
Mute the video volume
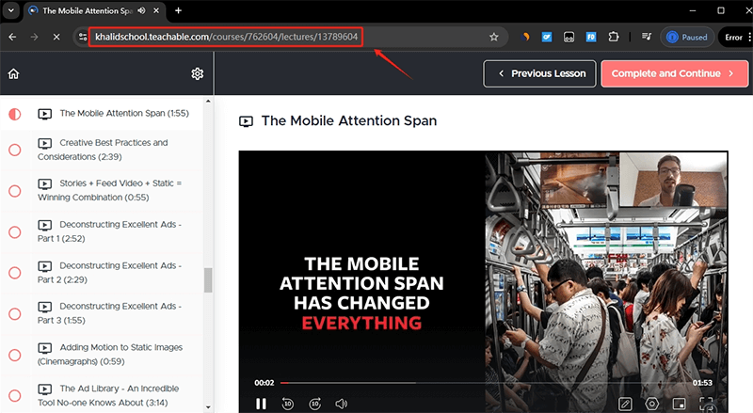(x=342, y=404)
